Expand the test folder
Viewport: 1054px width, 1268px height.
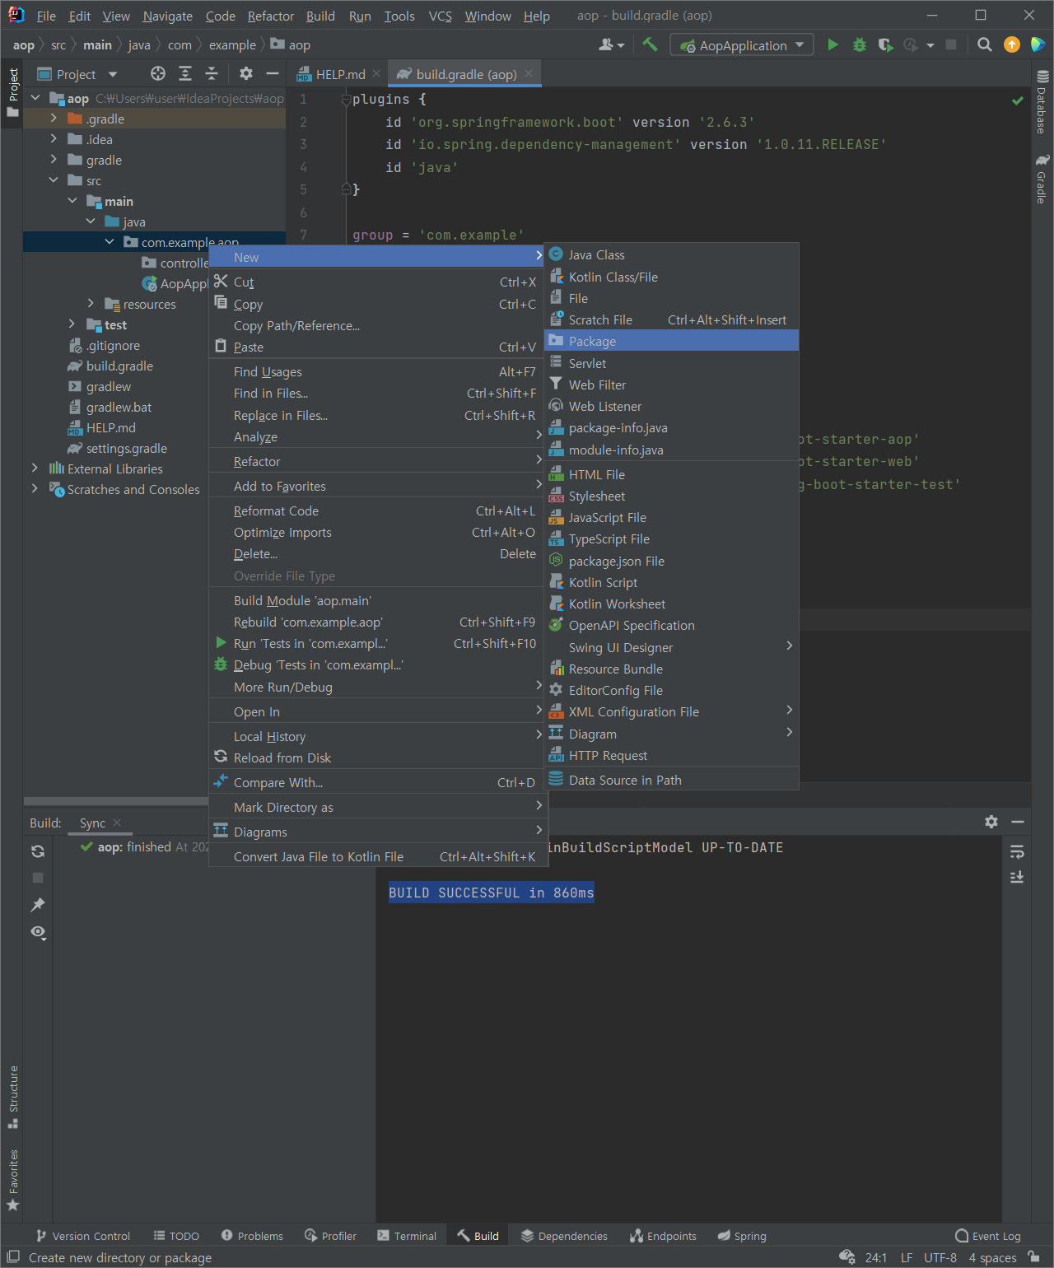tap(72, 324)
